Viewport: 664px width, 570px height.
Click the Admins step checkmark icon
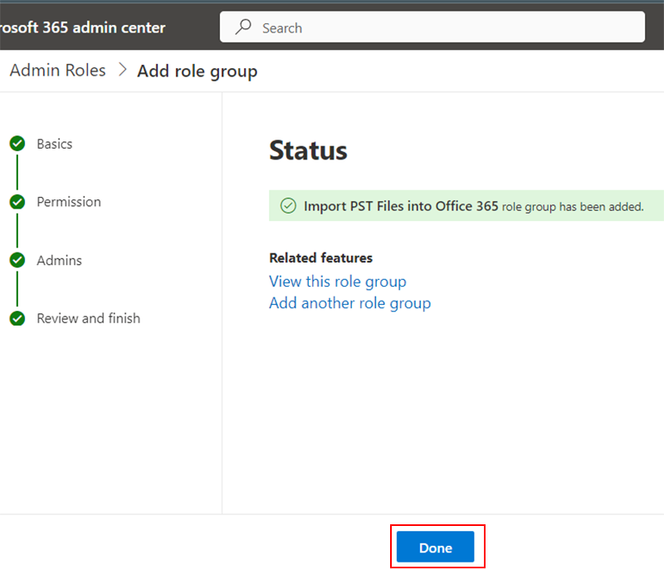tap(17, 260)
